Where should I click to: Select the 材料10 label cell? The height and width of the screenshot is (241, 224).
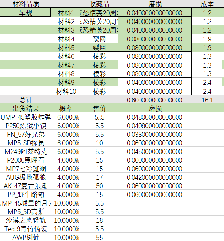66,91
